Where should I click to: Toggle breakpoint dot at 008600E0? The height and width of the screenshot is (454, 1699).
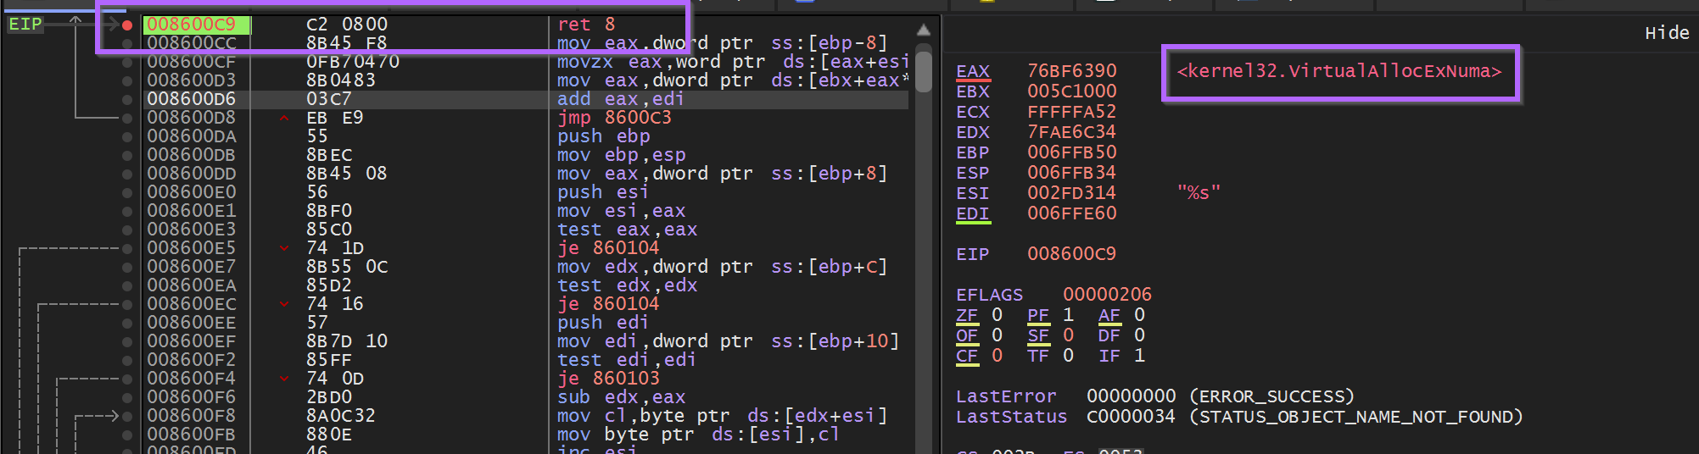127,192
